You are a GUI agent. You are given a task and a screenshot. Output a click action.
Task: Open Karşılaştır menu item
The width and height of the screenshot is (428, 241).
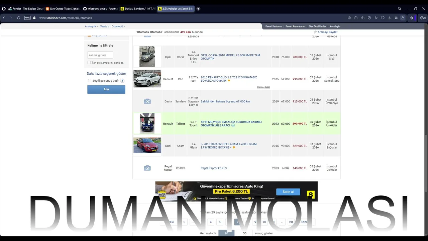(335, 26)
